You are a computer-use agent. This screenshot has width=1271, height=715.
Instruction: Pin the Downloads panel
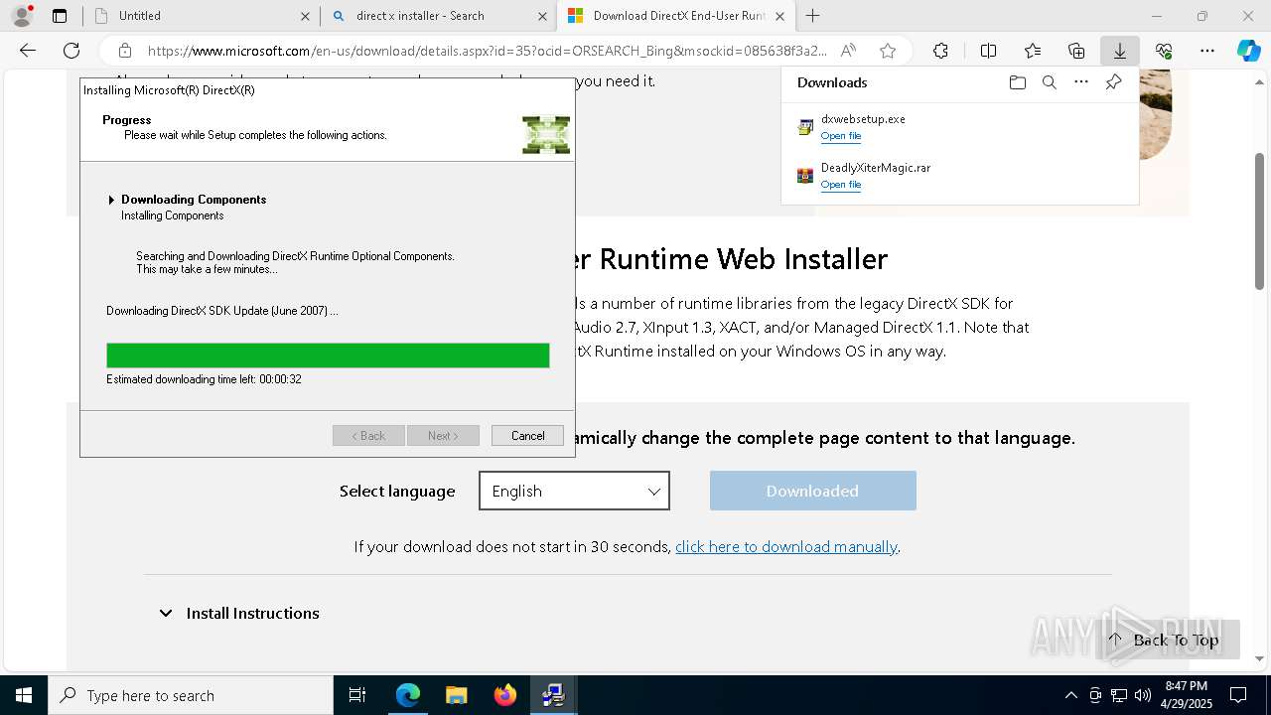(1113, 82)
